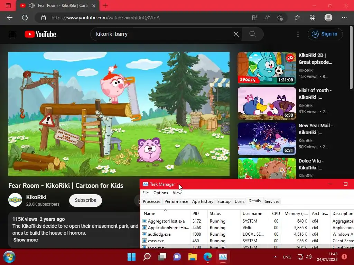Viewport: 354px width, 265px height.
Task: Open the KikoRiki channel avatar
Action: tap(15, 200)
